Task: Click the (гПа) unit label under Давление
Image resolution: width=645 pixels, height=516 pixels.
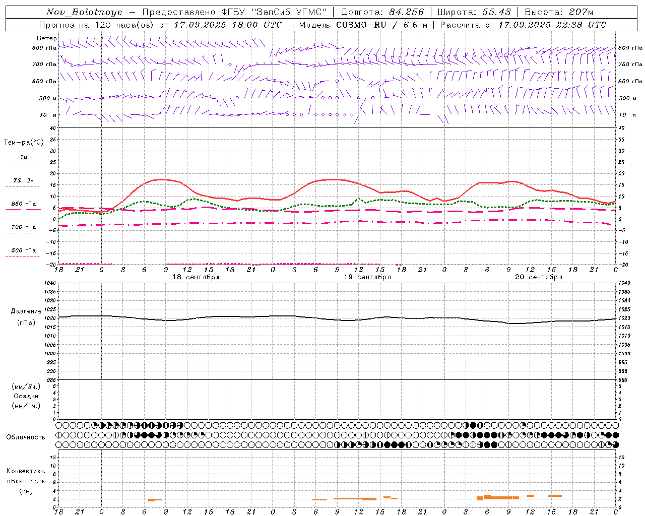Action: tap(26, 323)
